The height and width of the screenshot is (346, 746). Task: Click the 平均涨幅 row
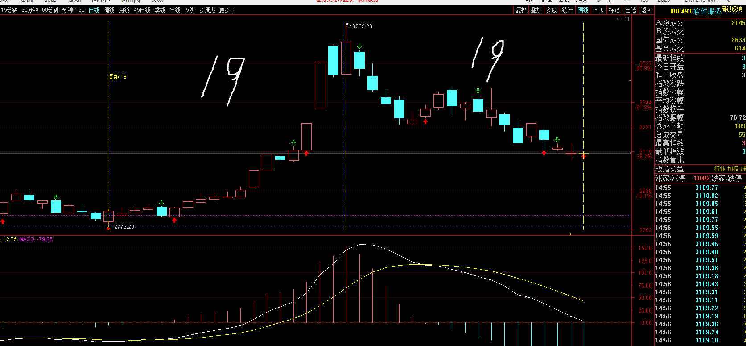(x=700, y=100)
